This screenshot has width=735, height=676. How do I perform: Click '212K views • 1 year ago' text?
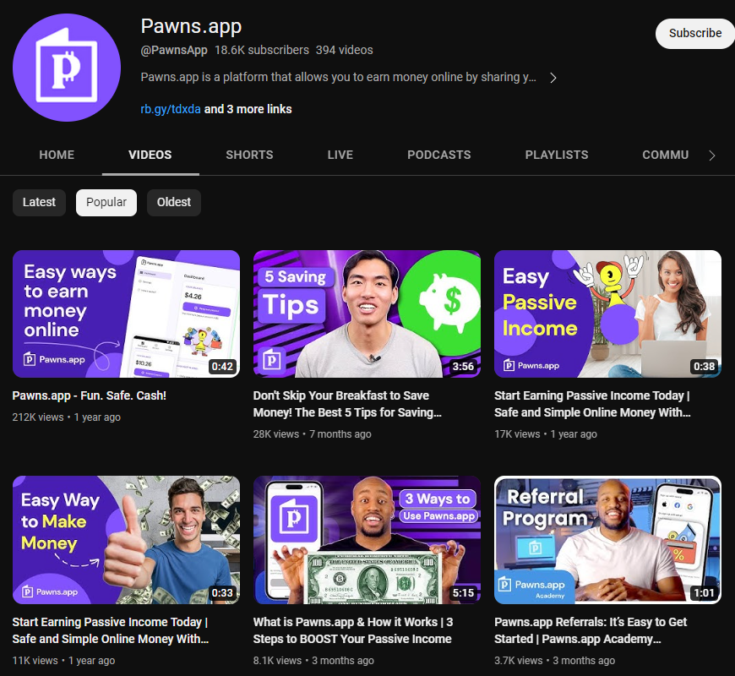tap(67, 417)
